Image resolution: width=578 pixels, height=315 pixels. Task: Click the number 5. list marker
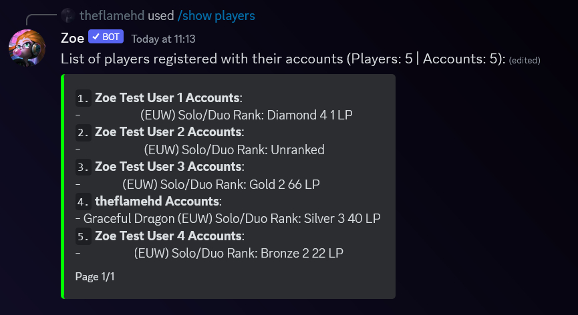pyautogui.click(x=84, y=236)
